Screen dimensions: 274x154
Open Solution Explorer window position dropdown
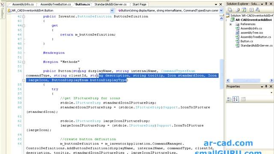point(262,4)
